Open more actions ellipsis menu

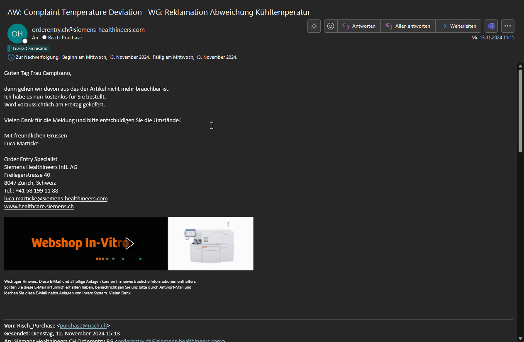click(x=508, y=26)
